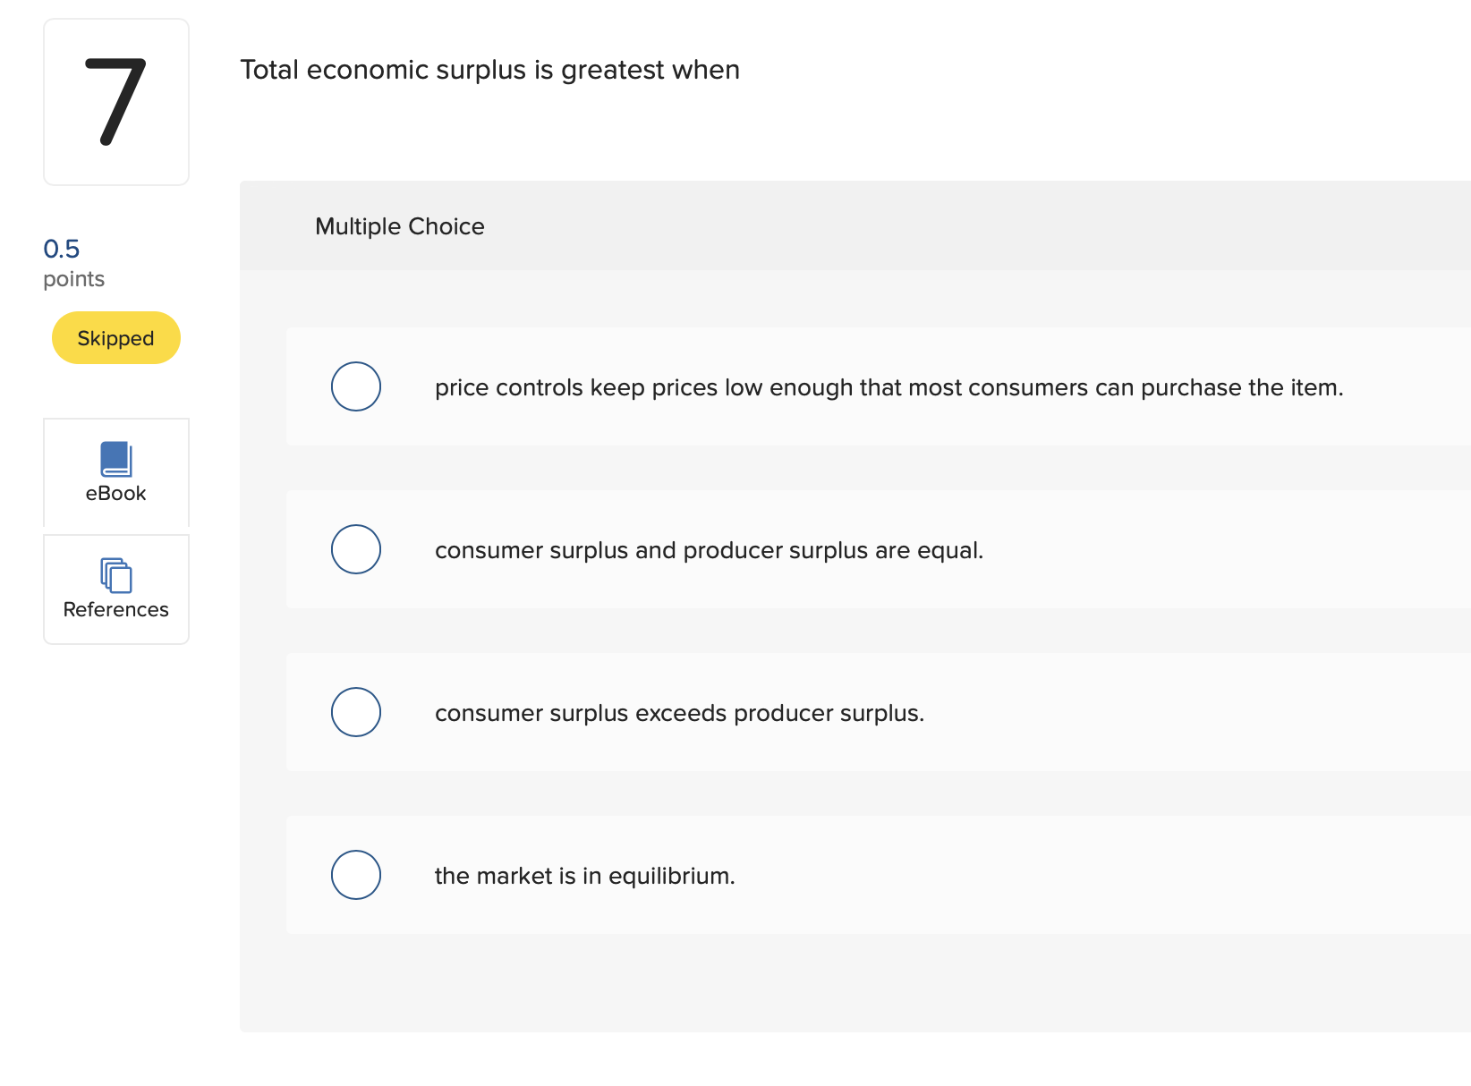The image size is (1471, 1086).
Task: Click the Multiple Choice header bar
Action: 399,226
